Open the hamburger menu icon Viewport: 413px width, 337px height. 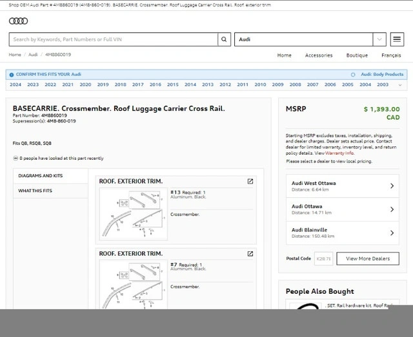tap(397, 39)
